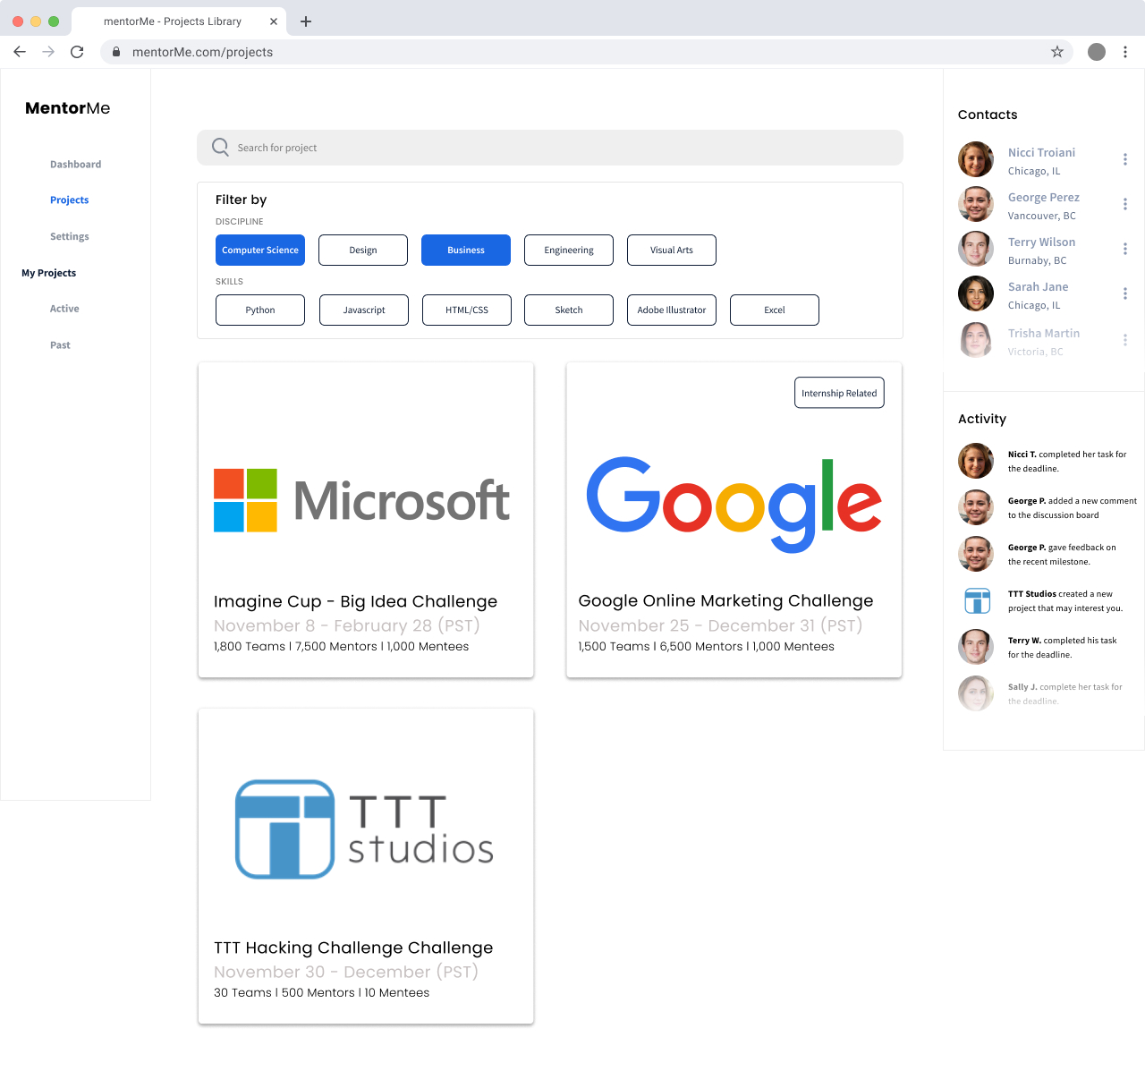Click Terry Wilson's contact avatar
This screenshot has height=1088, width=1145.
976,249
